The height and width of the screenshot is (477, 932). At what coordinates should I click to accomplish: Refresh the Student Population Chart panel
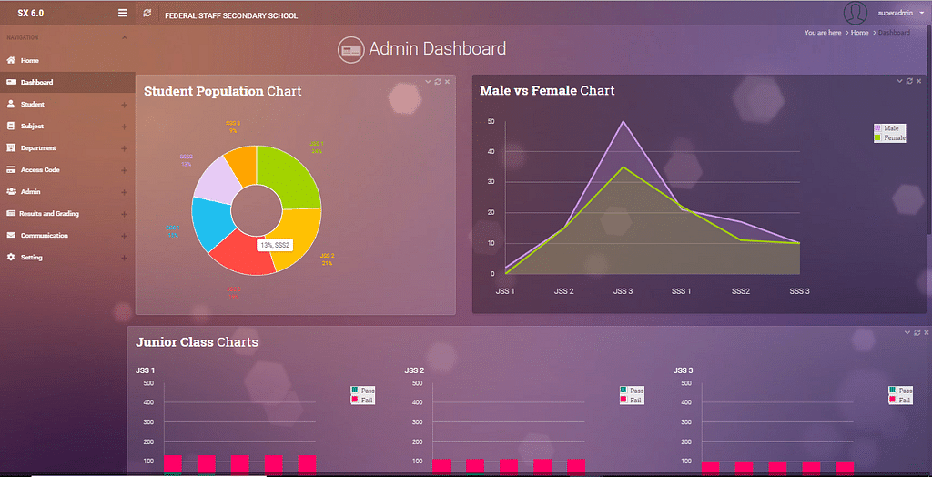pos(438,82)
